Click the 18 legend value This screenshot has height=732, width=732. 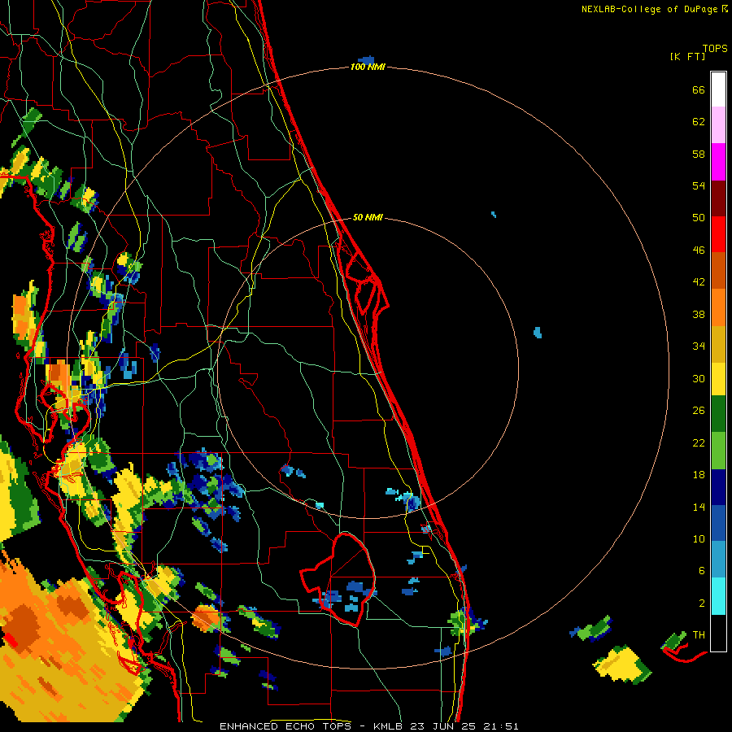click(x=699, y=475)
